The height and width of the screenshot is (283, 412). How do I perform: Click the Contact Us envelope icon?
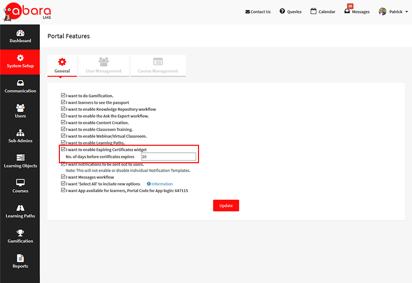[247, 12]
